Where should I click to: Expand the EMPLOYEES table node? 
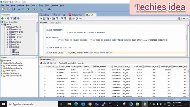click(7, 34)
